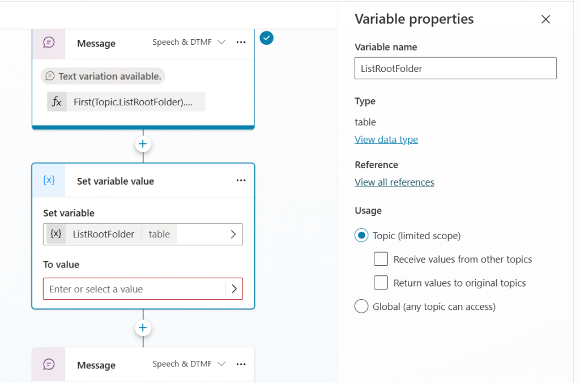Screen dimensions: 580x383
Task: Click the fx formula icon
Action: point(57,102)
